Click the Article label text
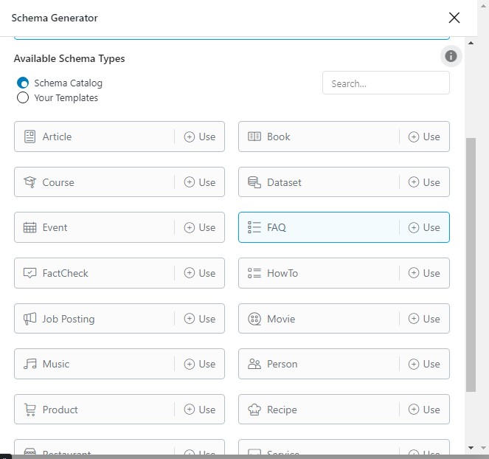 pyautogui.click(x=57, y=137)
